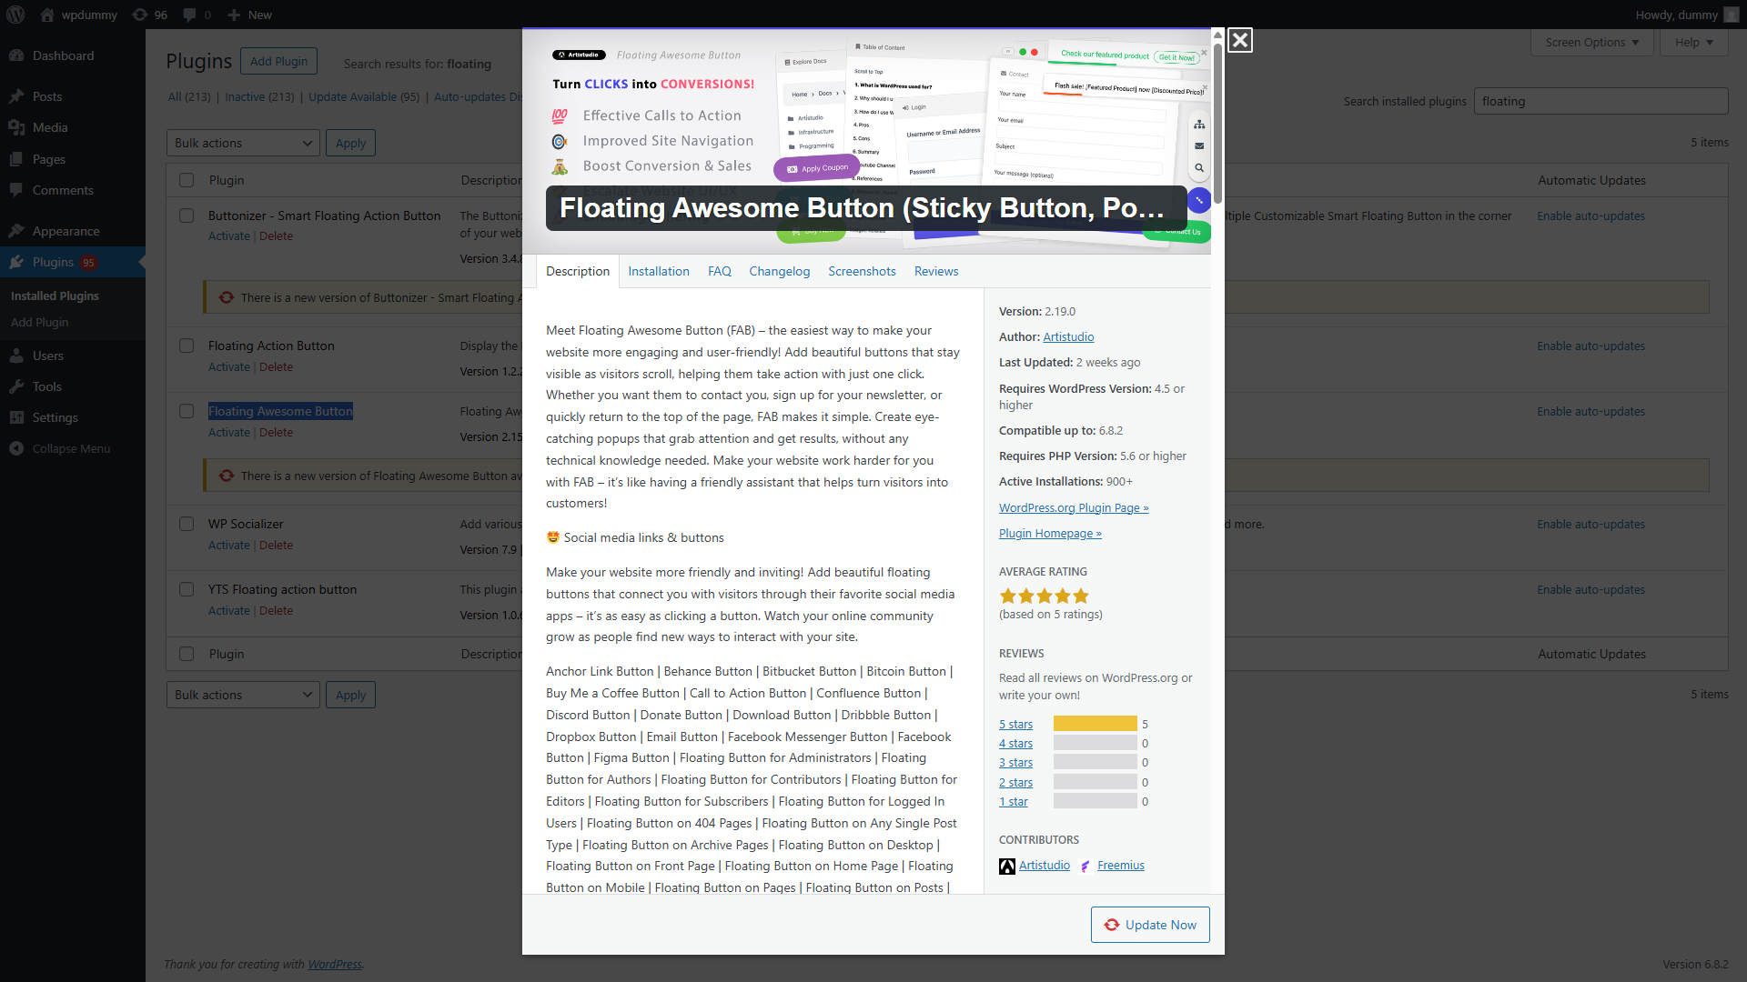Viewport: 1747px width, 982px height.
Task: Toggle select-all checkbox in table header
Action: click(x=187, y=180)
